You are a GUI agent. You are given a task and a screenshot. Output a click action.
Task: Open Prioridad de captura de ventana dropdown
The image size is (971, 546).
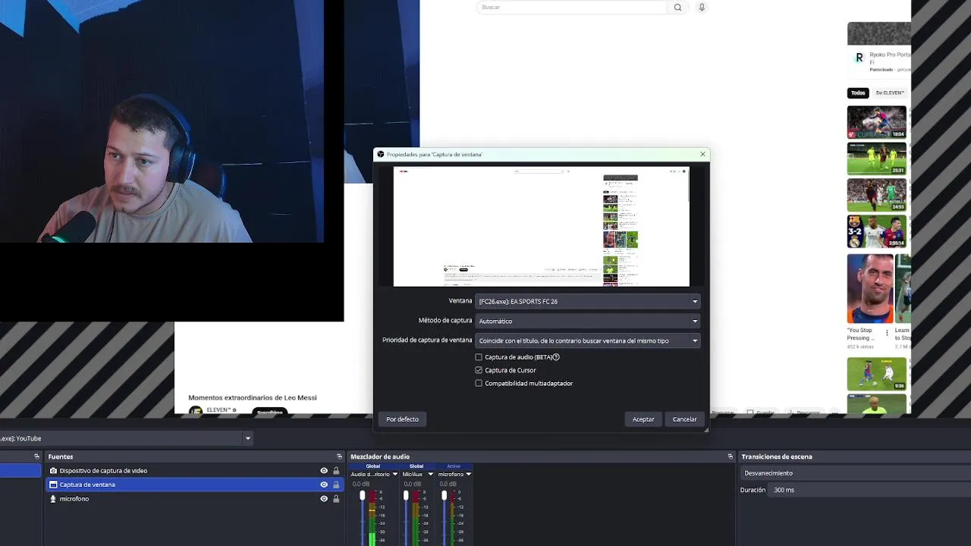587,340
